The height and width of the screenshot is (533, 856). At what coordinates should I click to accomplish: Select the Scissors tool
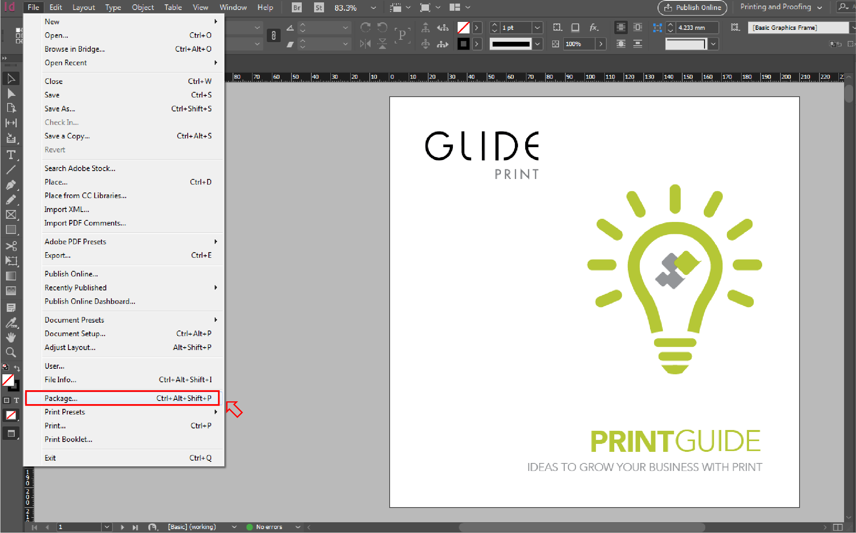coord(11,246)
